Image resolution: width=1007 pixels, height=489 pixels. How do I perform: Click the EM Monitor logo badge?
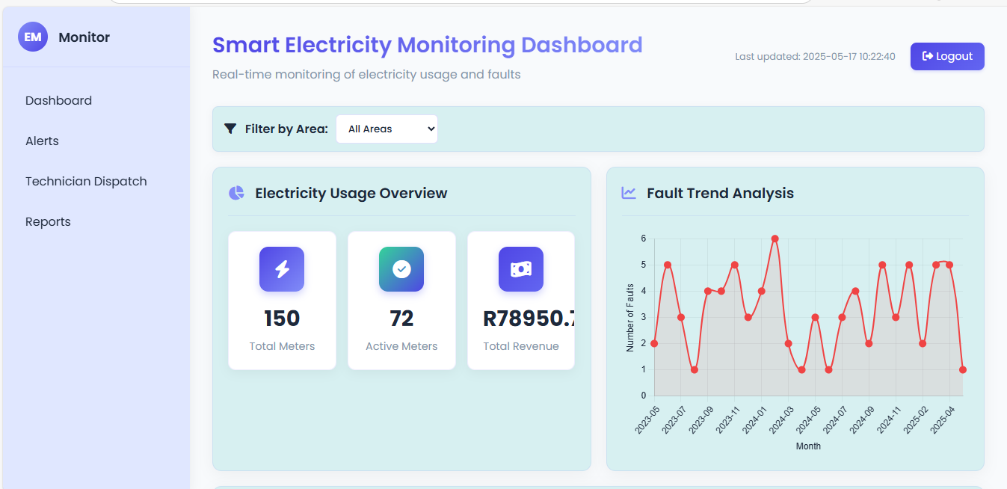click(x=32, y=36)
